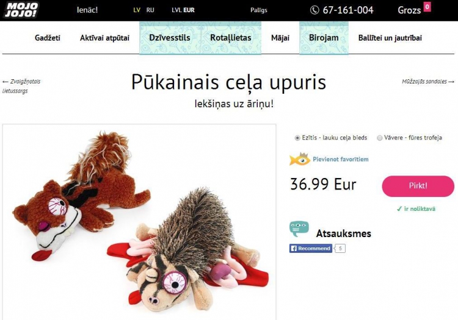Click the green in-stock checkmark
This screenshot has height=320, width=458.
(399, 208)
